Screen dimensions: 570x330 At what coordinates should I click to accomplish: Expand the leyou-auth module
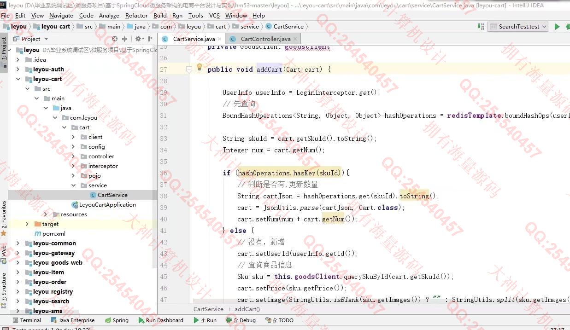[18, 69]
